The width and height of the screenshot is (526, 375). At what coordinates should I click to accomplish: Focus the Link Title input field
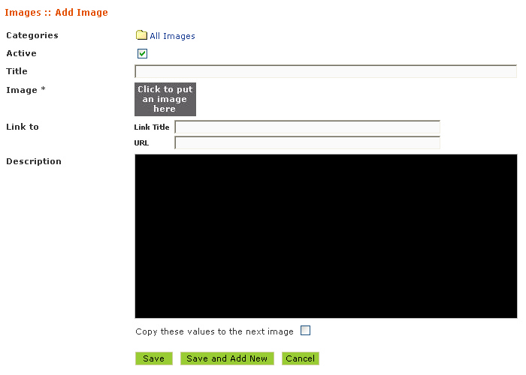pos(307,127)
